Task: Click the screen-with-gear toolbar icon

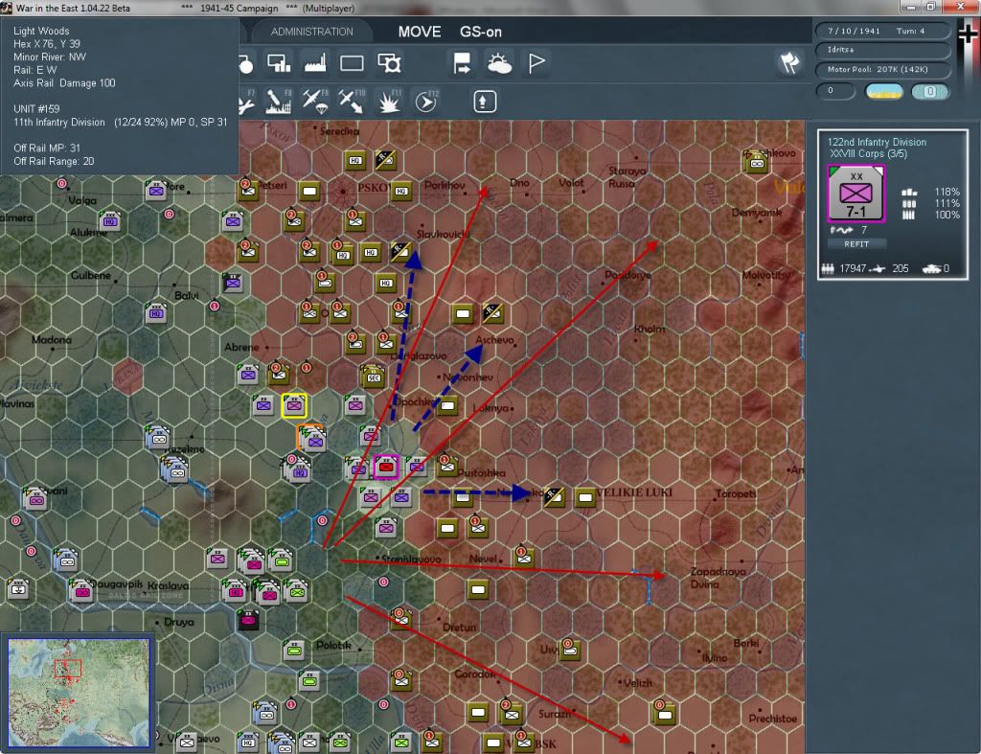Action: coord(389,63)
